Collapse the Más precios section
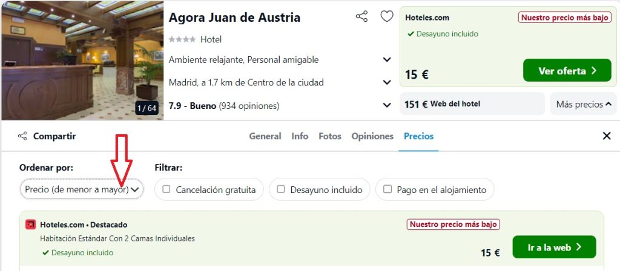620x271 pixels. [x=583, y=104]
